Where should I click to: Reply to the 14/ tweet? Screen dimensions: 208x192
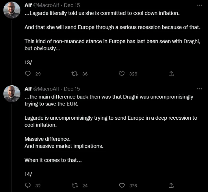28,185
